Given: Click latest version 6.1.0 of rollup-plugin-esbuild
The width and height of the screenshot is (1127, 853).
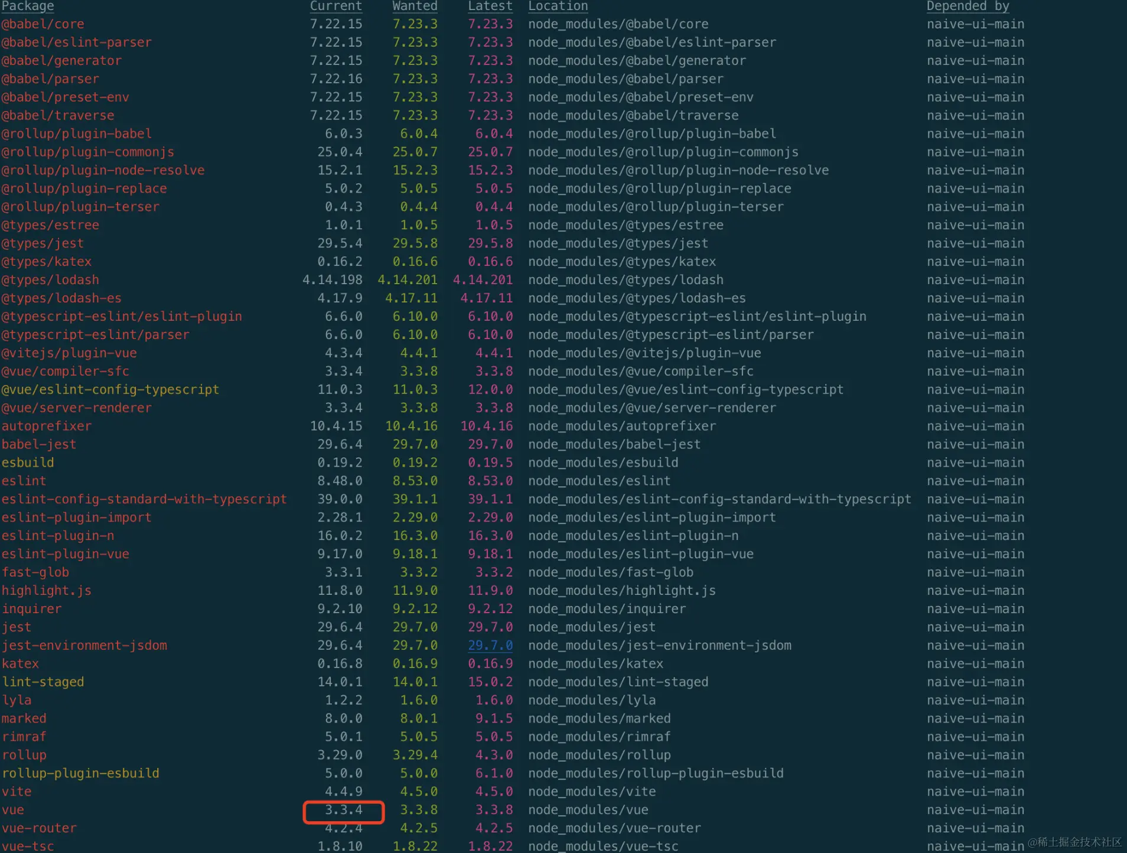Looking at the screenshot, I should [494, 774].
